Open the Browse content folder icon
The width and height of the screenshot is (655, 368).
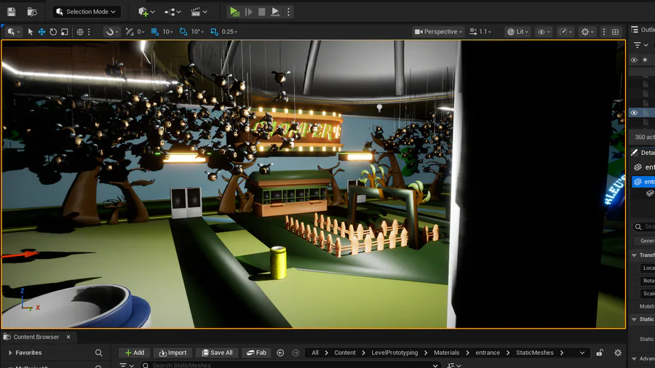pos(32,12)
